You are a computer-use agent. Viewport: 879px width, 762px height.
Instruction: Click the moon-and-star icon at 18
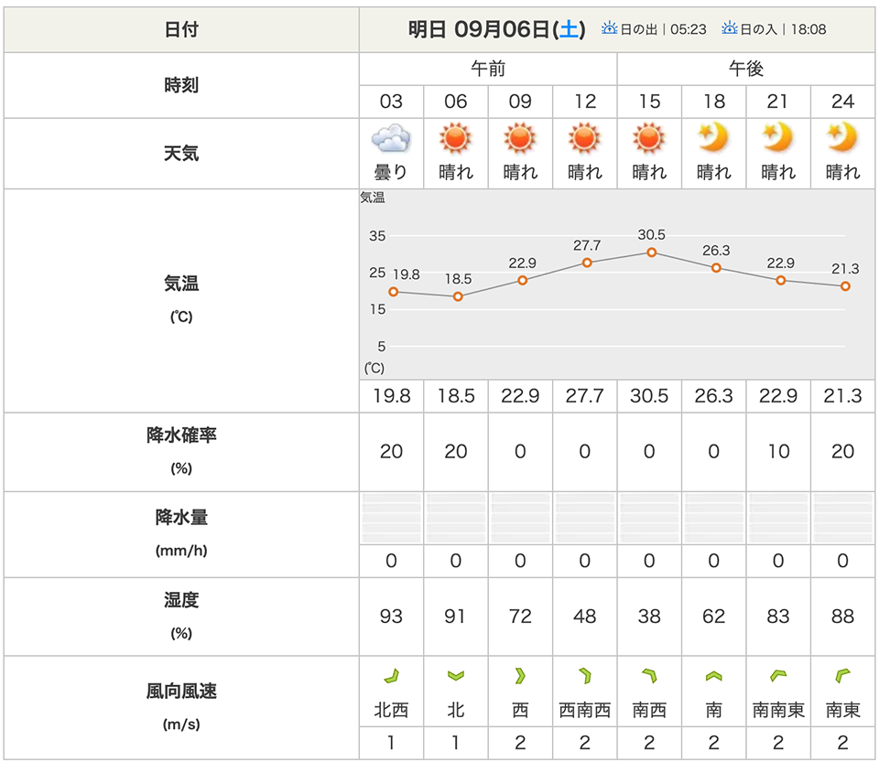coord(713,139)
